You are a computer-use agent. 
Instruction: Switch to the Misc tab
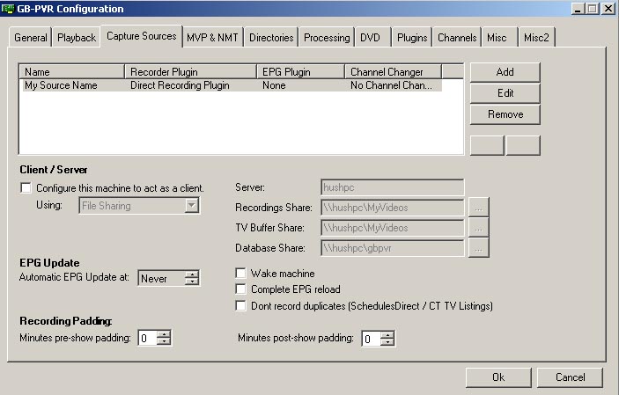pyautogui.click(x=499, y=38)
